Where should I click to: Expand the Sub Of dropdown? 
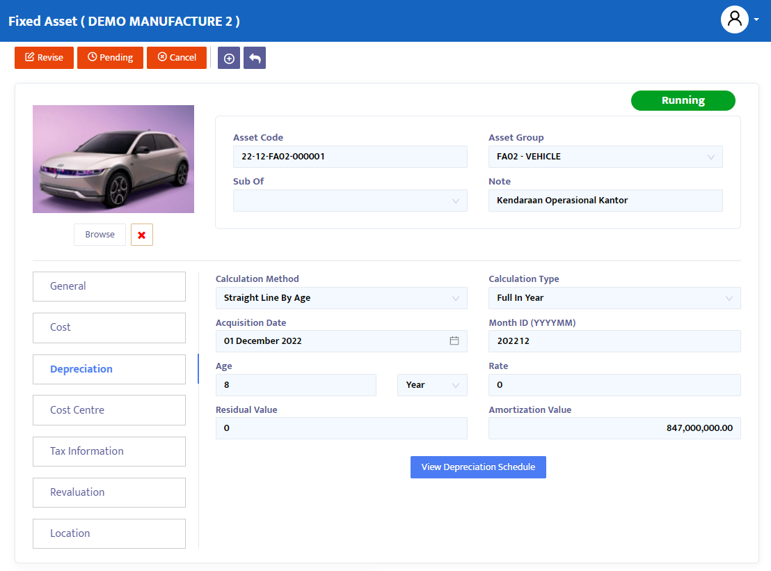(x=350, y=201)
